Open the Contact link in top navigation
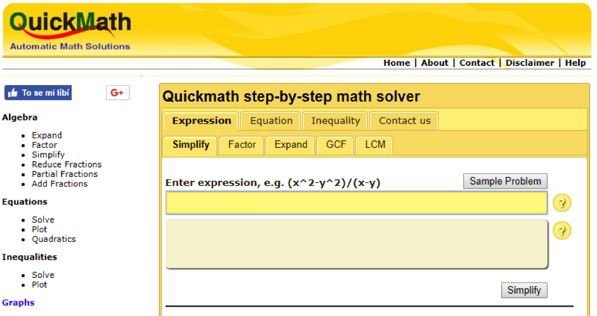 [477, 63]
